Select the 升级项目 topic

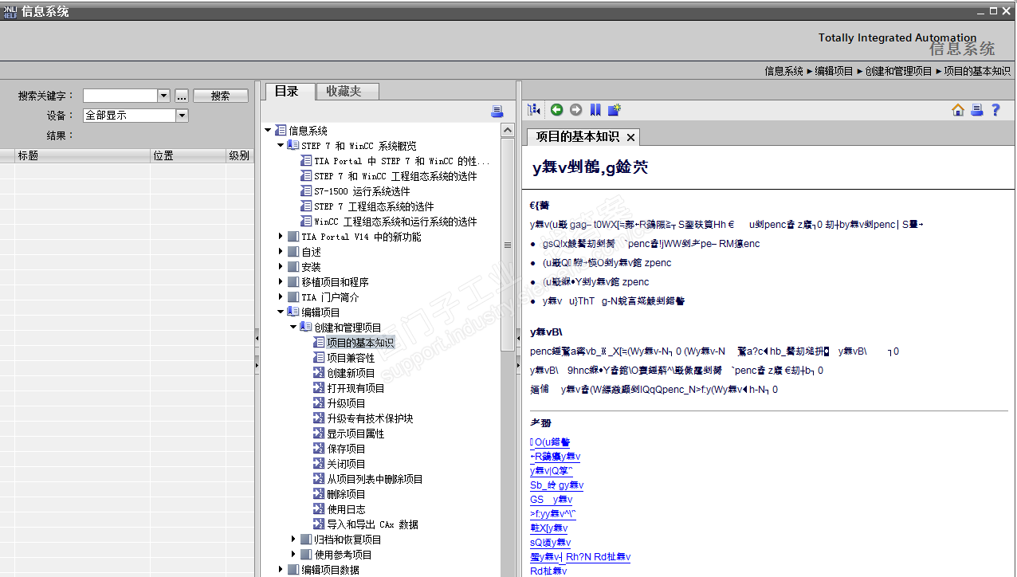click(x=346, y=403)
